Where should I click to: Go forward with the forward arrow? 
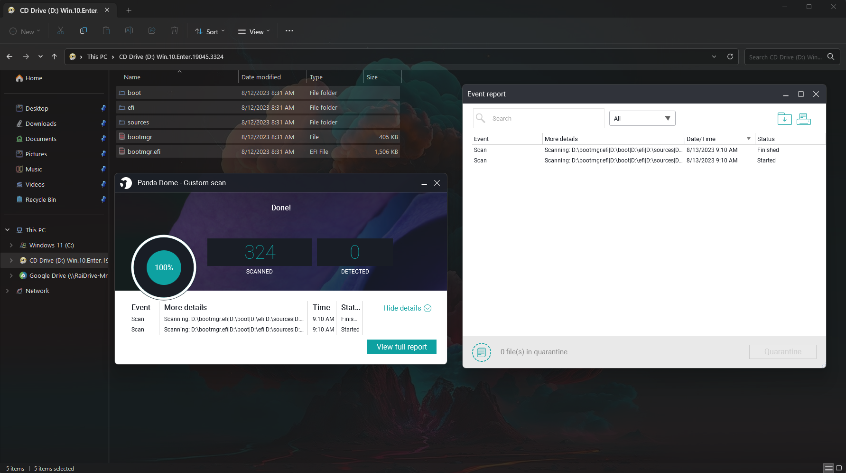pos(26,57)
